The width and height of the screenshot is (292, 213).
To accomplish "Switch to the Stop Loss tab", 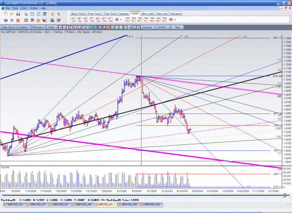I will click(162, 14).
